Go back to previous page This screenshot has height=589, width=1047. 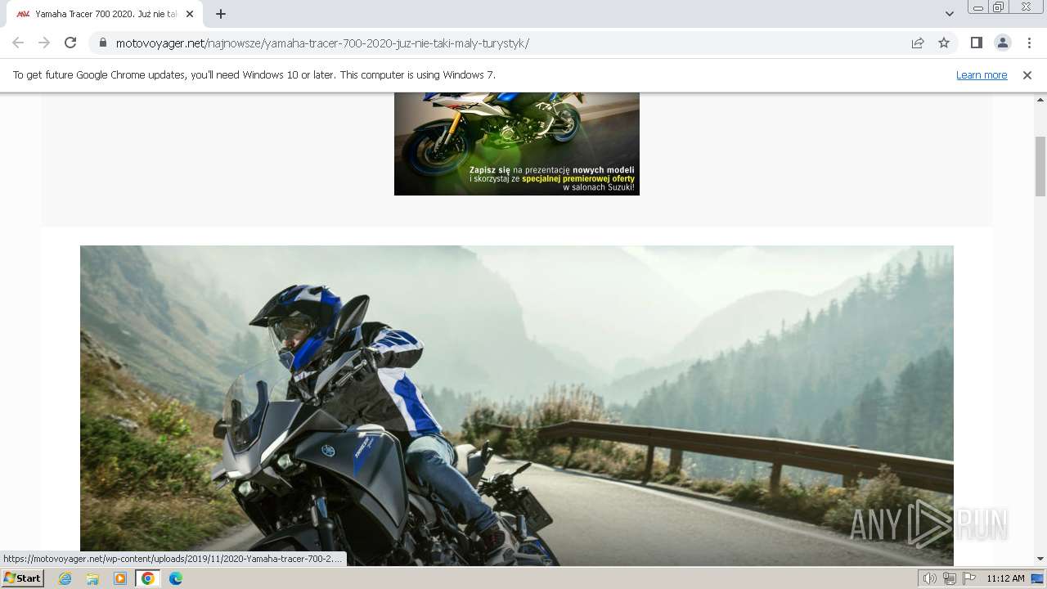coord(18,43)
